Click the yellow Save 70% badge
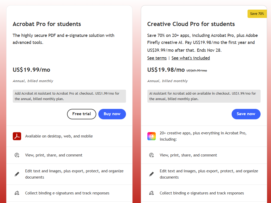This screenshot has height=203, width=271. [x=257, y=14]
